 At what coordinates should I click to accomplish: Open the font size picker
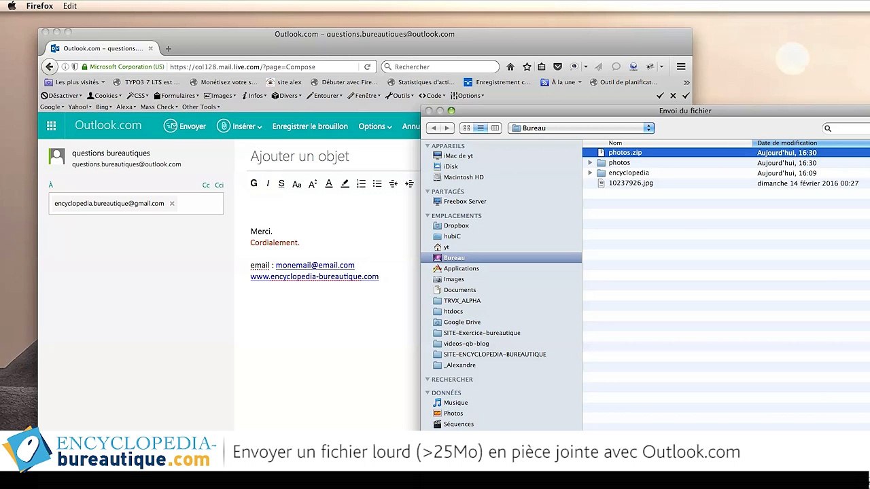point(313,183)
